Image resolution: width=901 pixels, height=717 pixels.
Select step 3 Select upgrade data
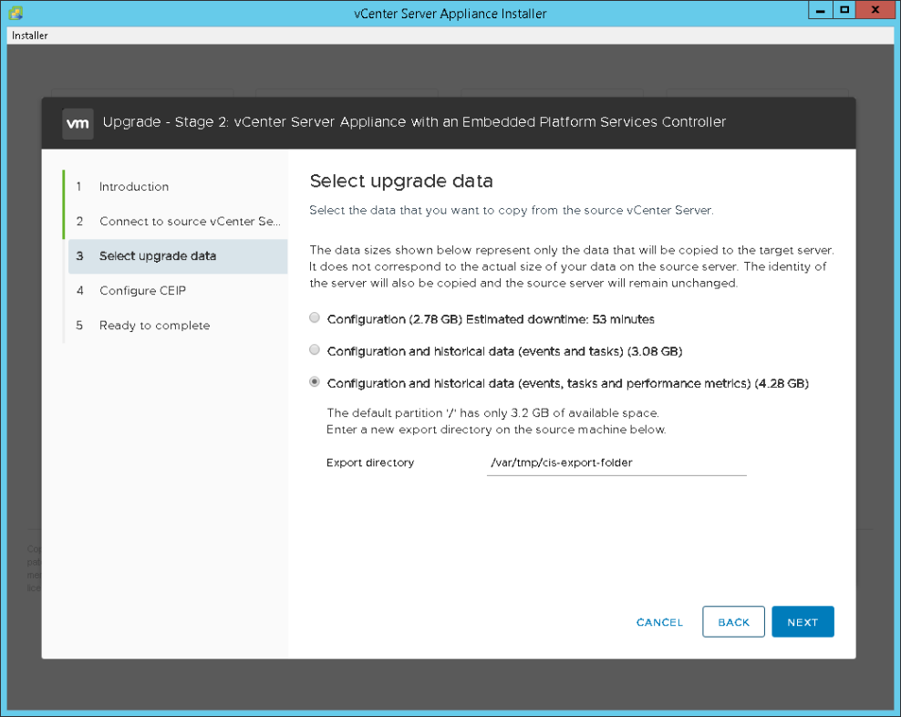(178, 256)
